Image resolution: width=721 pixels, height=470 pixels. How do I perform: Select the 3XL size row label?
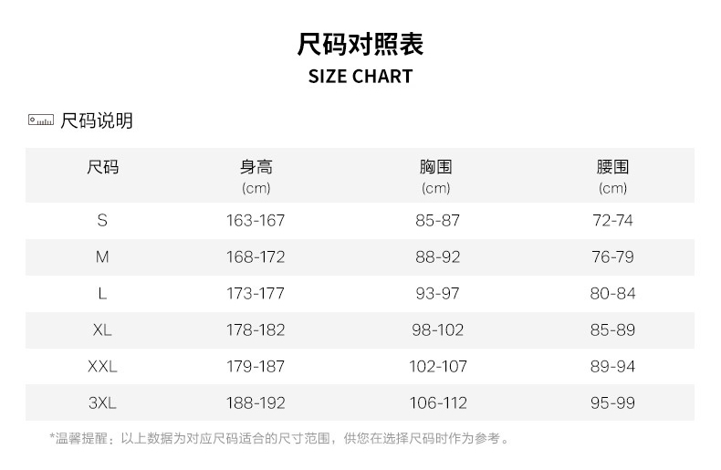[102, 403]
